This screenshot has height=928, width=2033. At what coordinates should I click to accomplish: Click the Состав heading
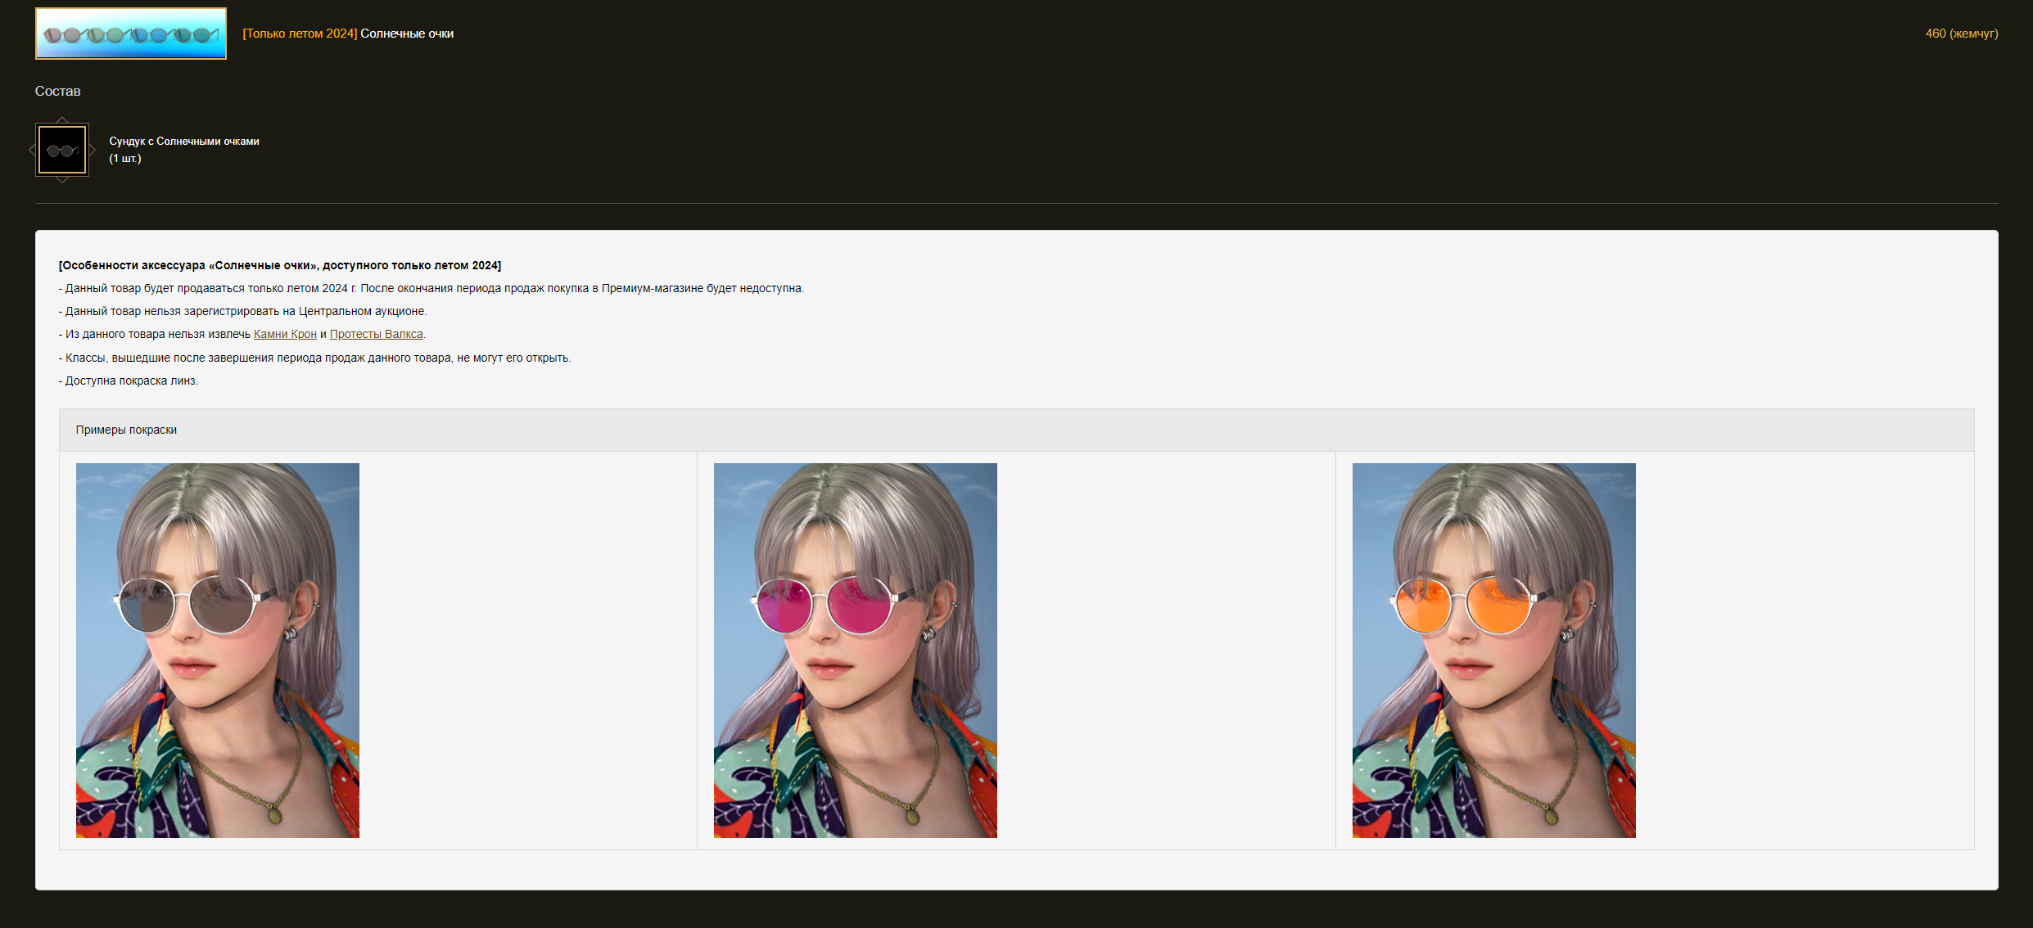[x=57, y=91]
